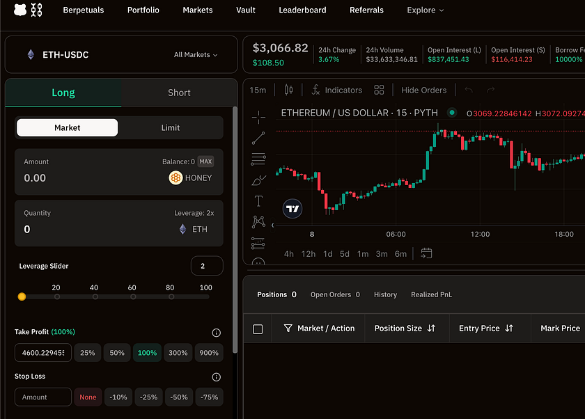The height and width of the screenshot is (419, 585).
Task: Click the MAX balance button
Action: 205,161
